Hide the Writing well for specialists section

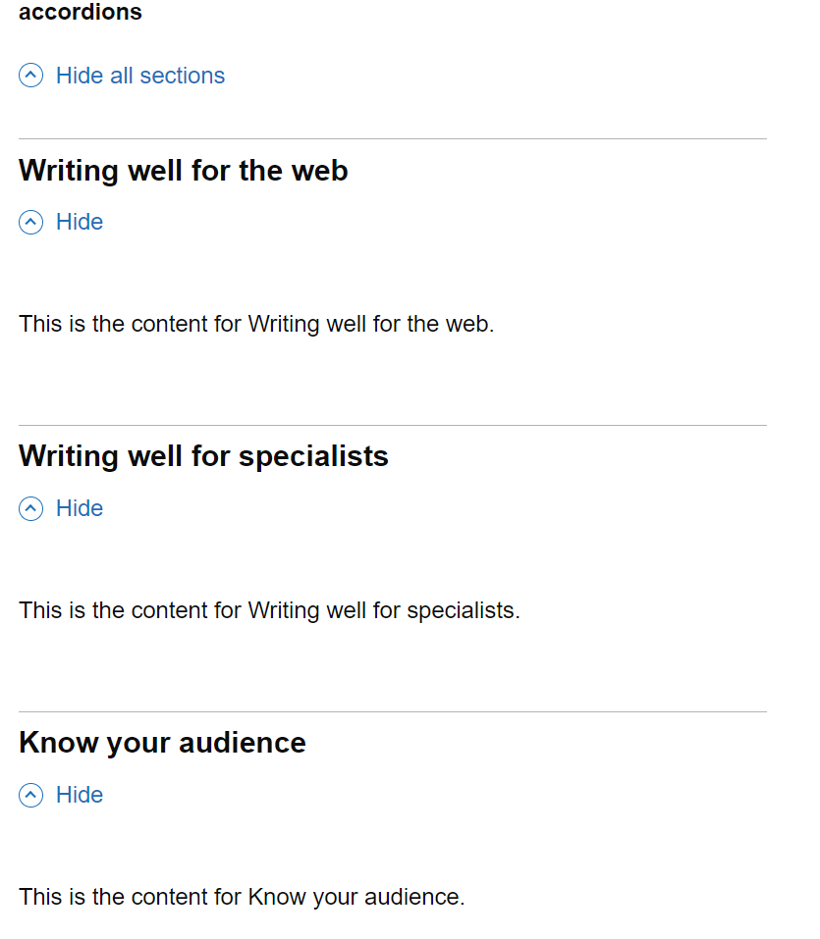(x=80, y=508)
